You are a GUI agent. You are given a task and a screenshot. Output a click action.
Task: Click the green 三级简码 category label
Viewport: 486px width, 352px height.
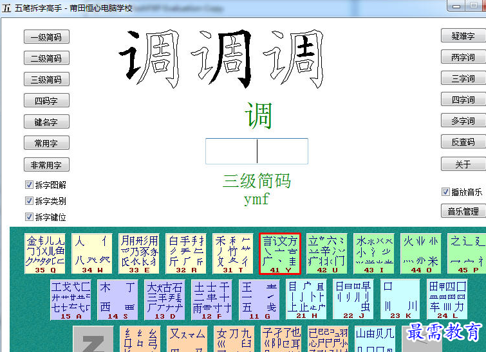[257, 181]
